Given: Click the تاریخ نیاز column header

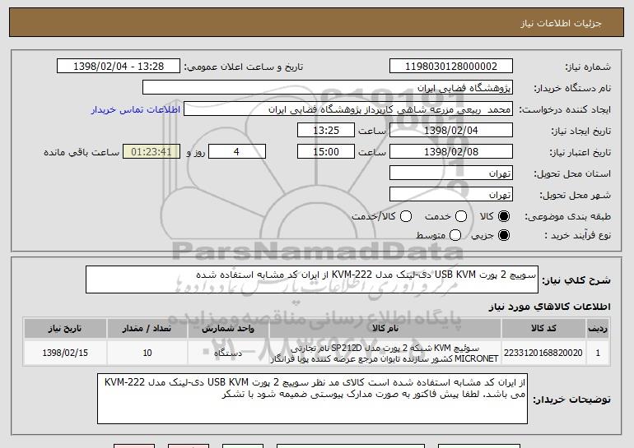Looking at the screenshot, I should [65, 328].
